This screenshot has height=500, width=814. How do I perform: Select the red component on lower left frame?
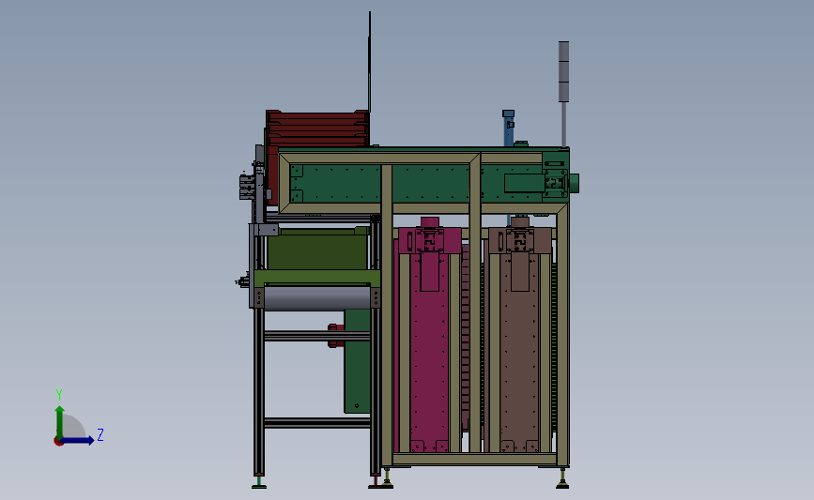335,336
